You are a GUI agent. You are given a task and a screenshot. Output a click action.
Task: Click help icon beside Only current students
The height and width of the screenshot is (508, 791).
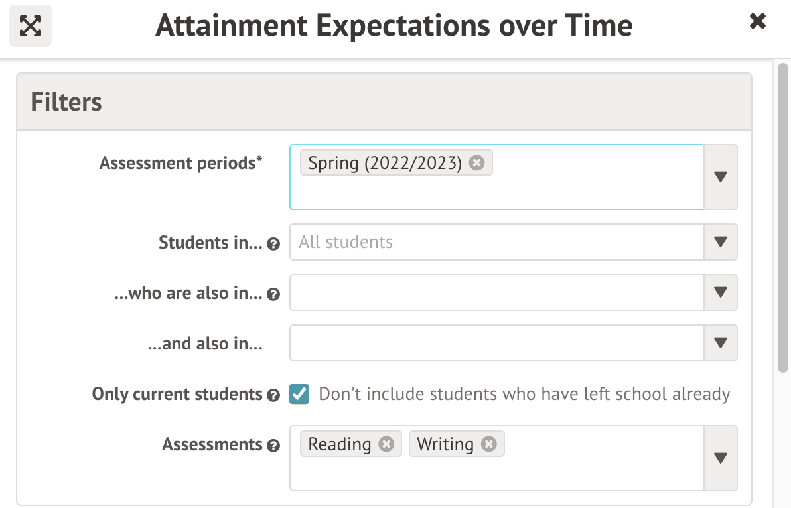pyautogui.click(x=273, y=395)
